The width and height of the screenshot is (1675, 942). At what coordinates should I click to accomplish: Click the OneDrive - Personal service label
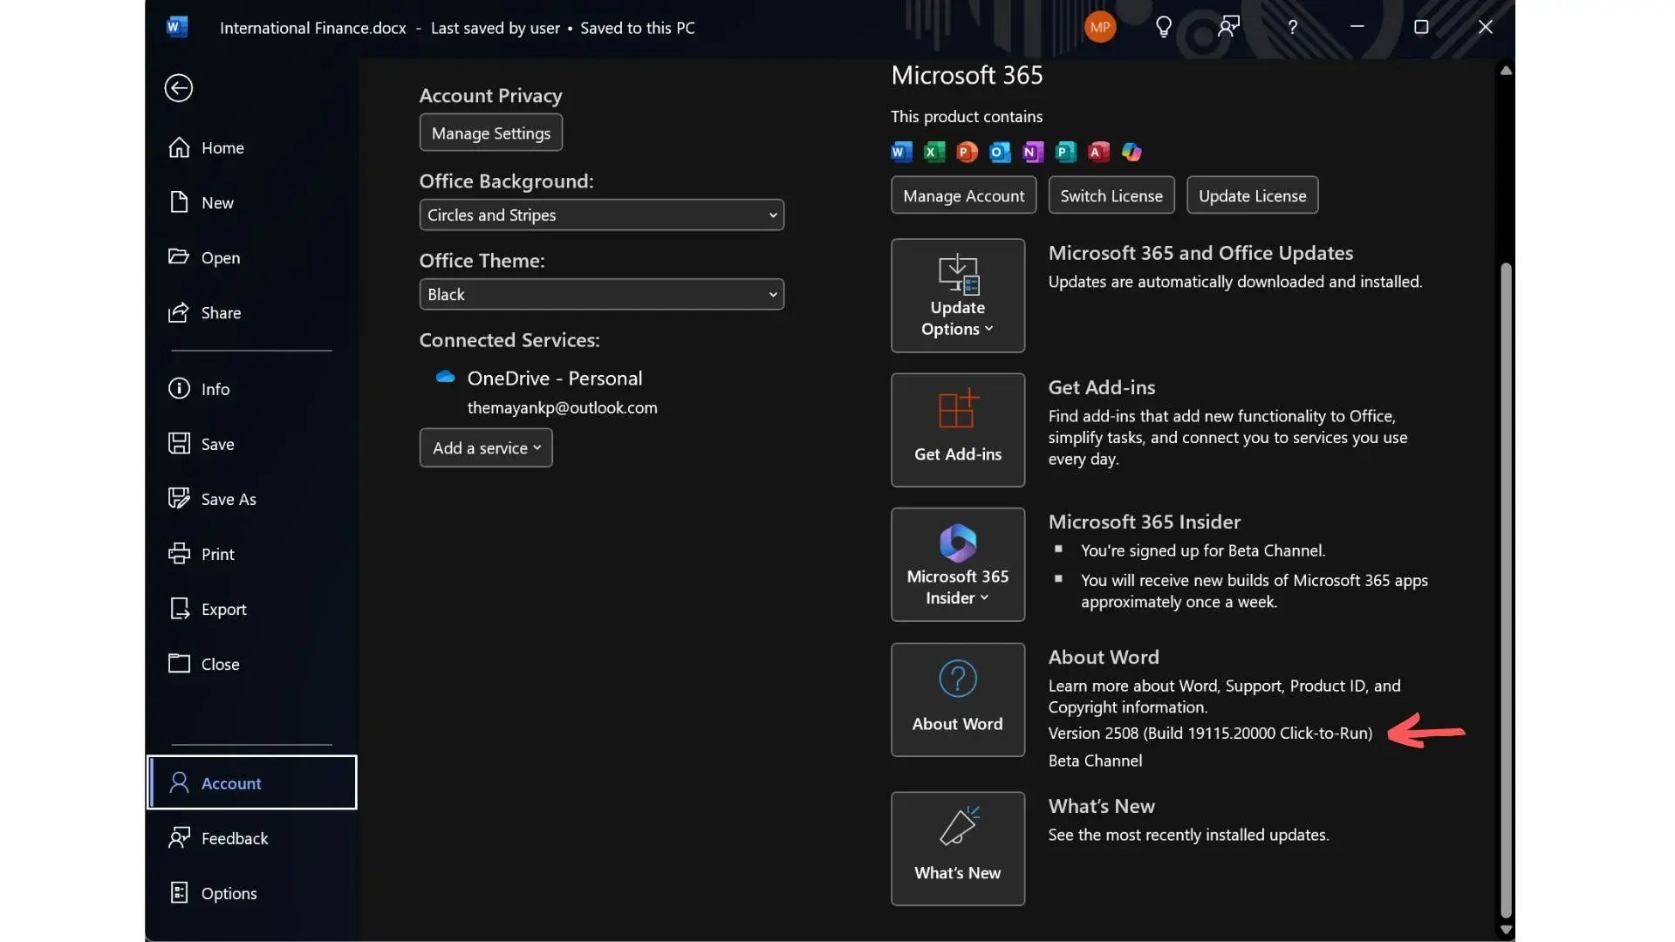[x=555, y=378]
